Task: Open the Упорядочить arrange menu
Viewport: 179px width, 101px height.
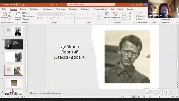Action: pos(115,16)
